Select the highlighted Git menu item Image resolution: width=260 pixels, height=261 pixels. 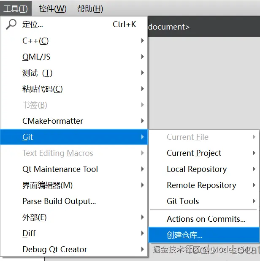click(x=28, y=137)
